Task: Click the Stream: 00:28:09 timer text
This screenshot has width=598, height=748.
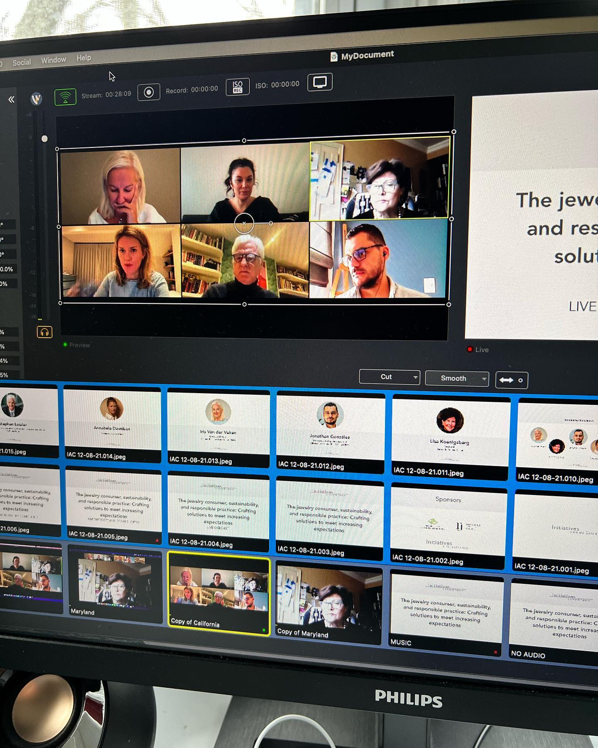Action: (106, 95)
